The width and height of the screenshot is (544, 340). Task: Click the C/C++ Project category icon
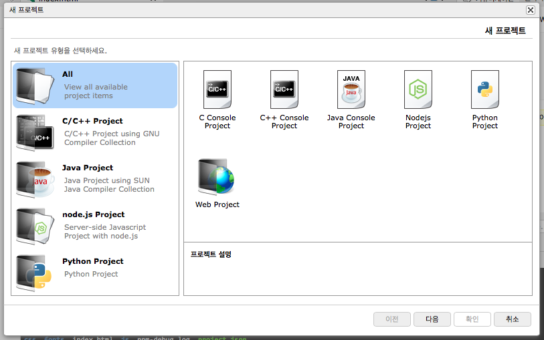[35, 133]
